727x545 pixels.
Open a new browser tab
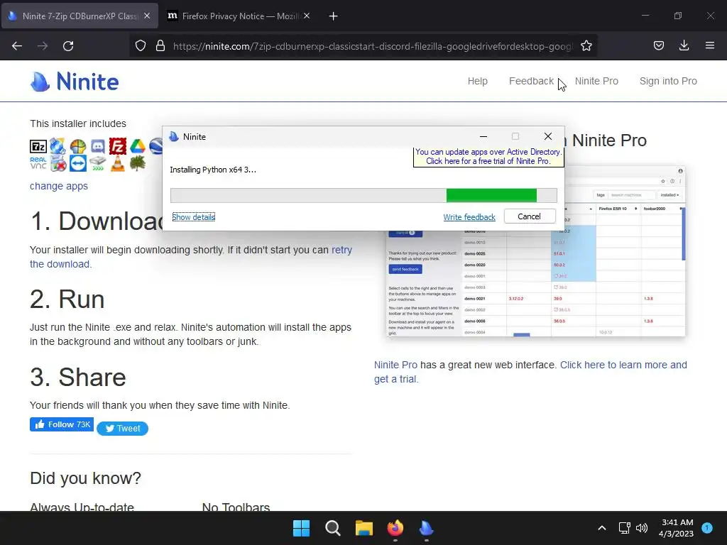[333, 16]
